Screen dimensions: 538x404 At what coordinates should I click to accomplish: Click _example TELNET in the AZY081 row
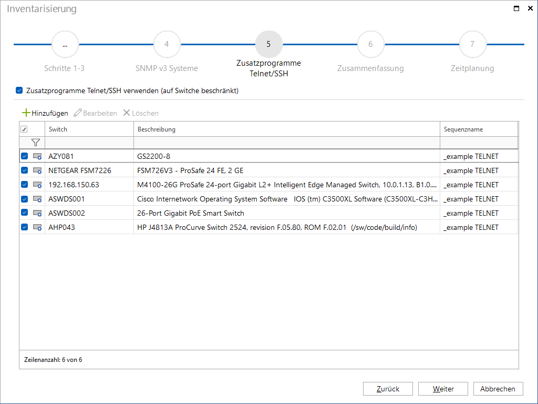[479, 156]
